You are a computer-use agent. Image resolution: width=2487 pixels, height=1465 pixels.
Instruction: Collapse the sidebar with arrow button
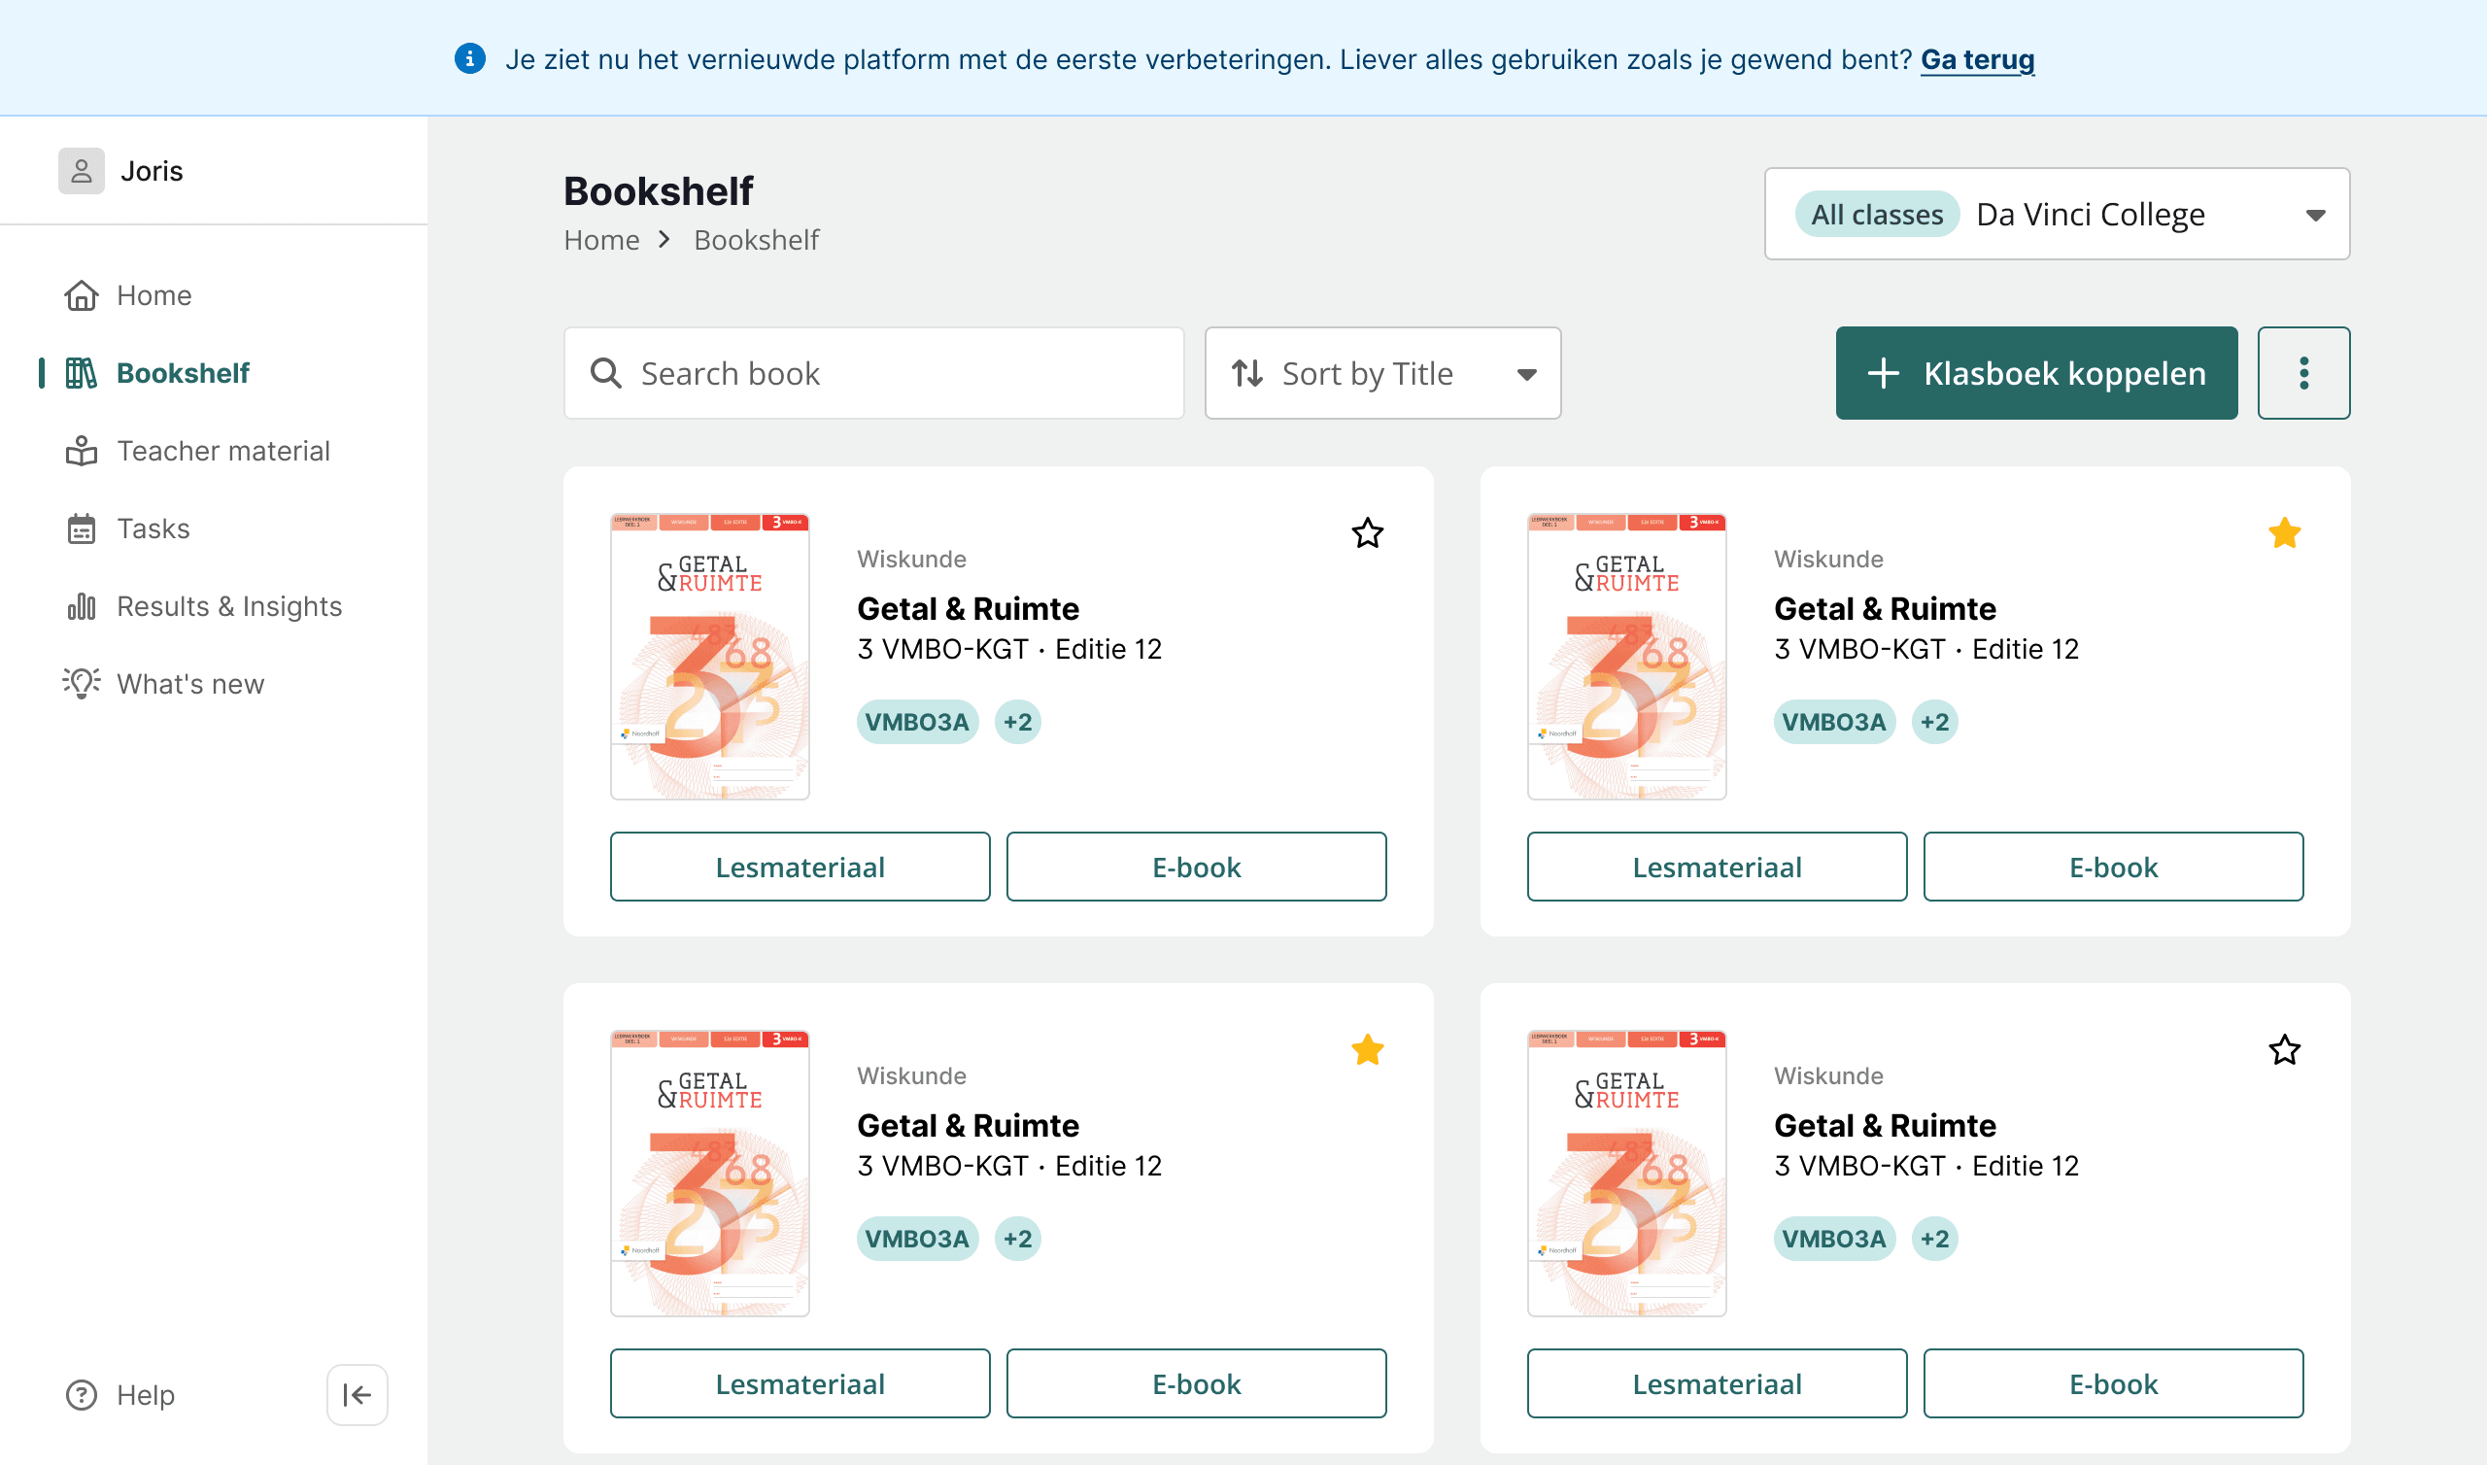coord(358,1395)
